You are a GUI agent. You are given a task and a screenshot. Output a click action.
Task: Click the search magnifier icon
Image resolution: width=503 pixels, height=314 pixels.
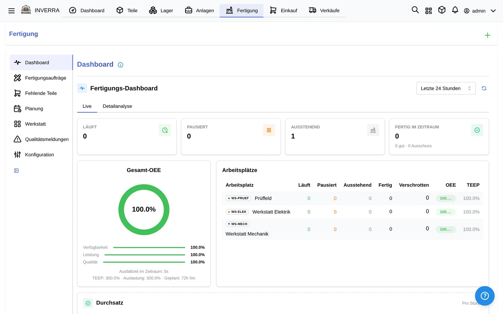[x=415, y=10]
